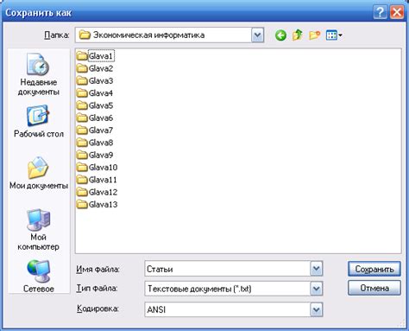Expand the Тип файла dropdown arrow

[x=317, y=289]
